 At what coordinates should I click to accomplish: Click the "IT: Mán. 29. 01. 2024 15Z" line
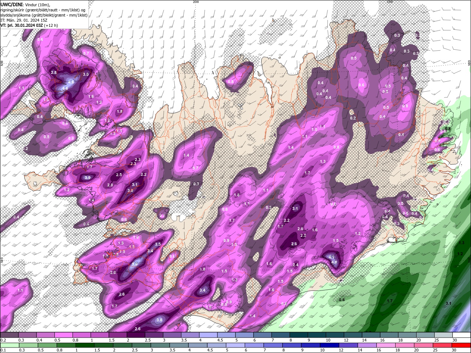(24, 20)
